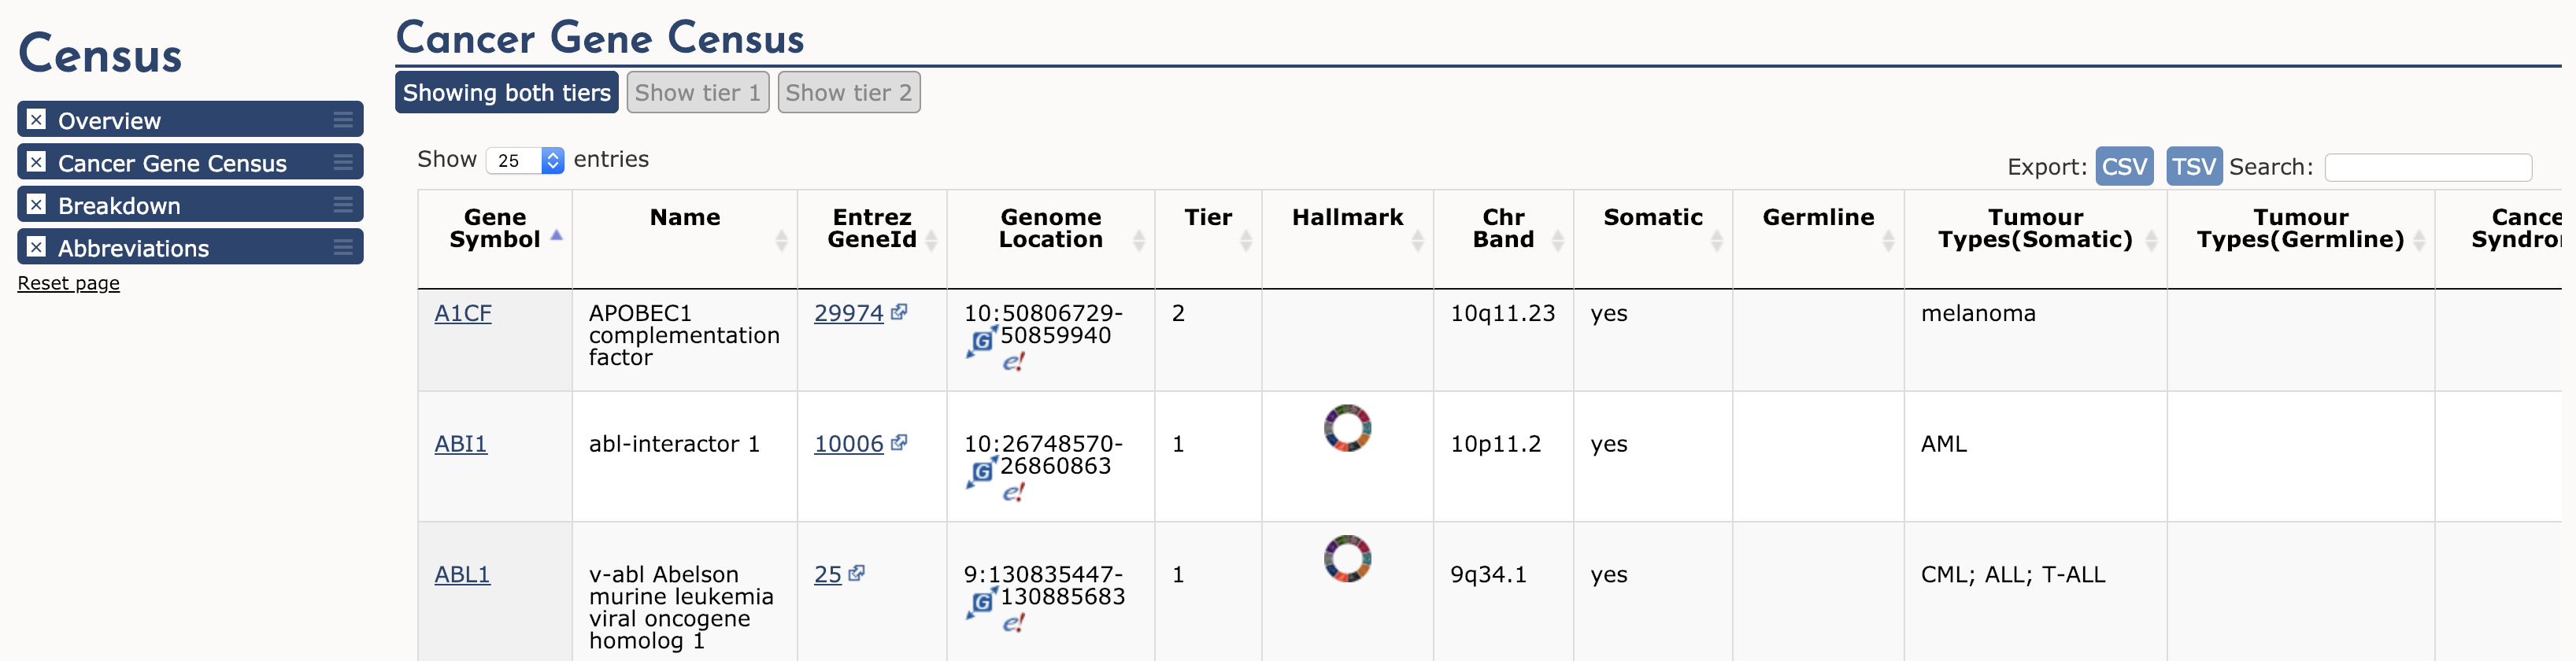
Task: Select the Show tier 2 tab
Action: [849, 92]
